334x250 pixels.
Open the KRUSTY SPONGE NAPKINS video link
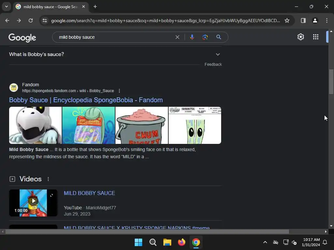point(137,227)
